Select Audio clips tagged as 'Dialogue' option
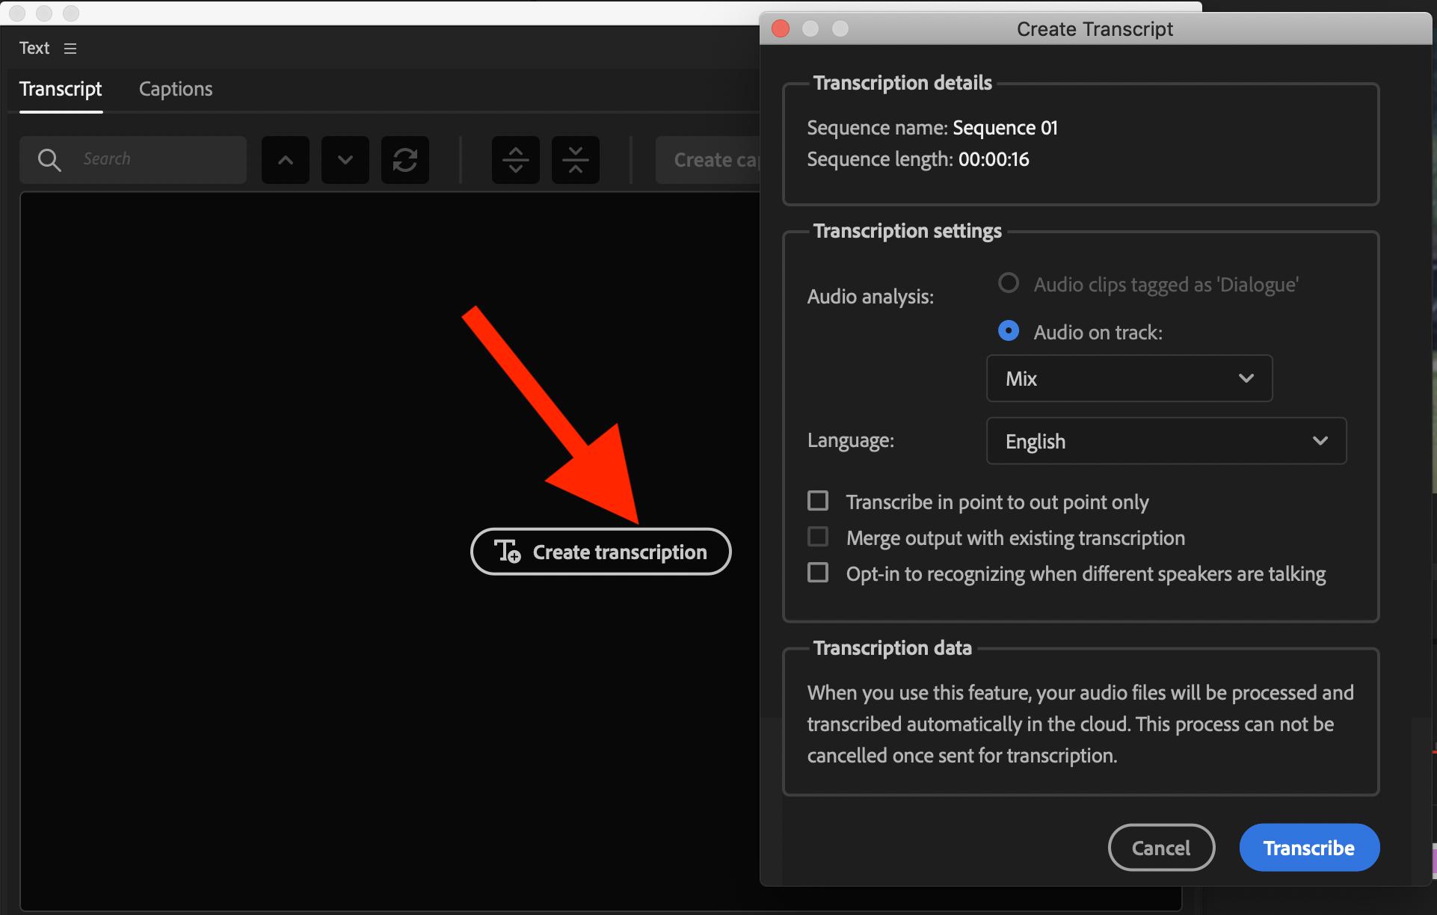1437x915 pixels. [x=1009, y=283]
